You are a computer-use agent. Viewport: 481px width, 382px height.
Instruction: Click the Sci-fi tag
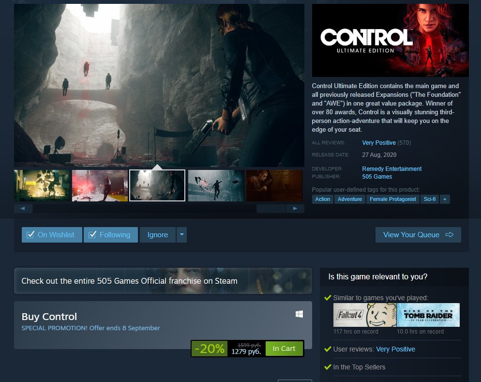click(430, 199)
